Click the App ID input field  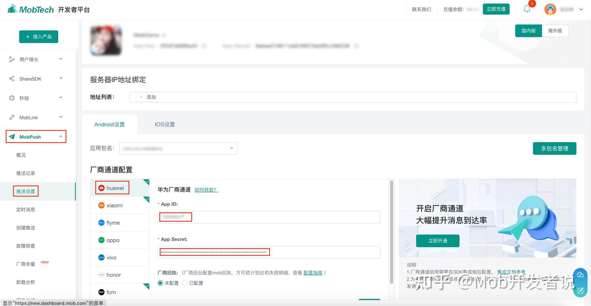[269, 217]
